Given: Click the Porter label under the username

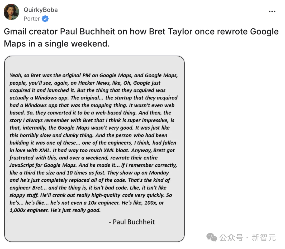Looking at the screenshot, I should click(32, 19).
